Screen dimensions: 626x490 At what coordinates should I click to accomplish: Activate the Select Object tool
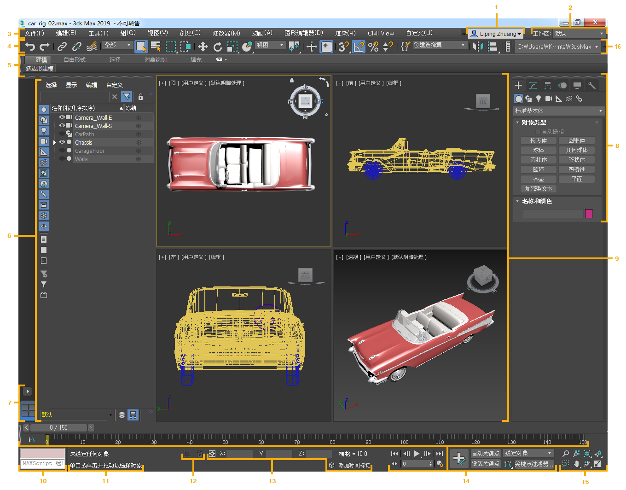[141, 47]
